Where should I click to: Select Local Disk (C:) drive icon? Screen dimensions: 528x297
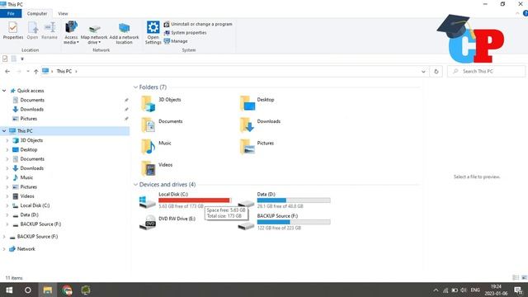(147, 201)
